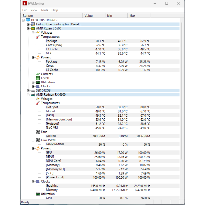Image resolution: width=205 pixels, height=205 pixels.
Task: Collapse the GPU Temperatures section
Action: (33, 103)
